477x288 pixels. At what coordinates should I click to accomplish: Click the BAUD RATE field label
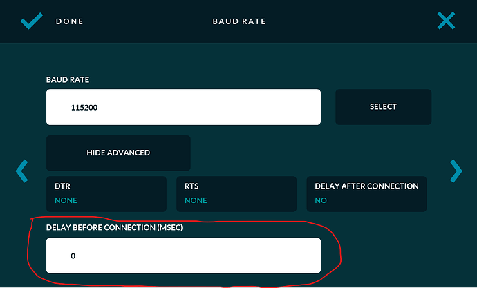(68, 79)
